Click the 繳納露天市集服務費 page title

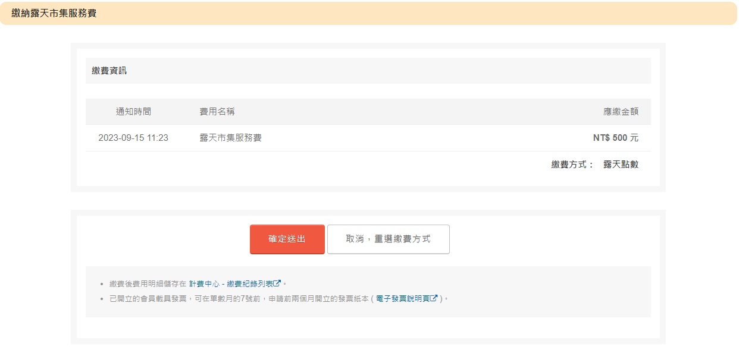point(54,13)
